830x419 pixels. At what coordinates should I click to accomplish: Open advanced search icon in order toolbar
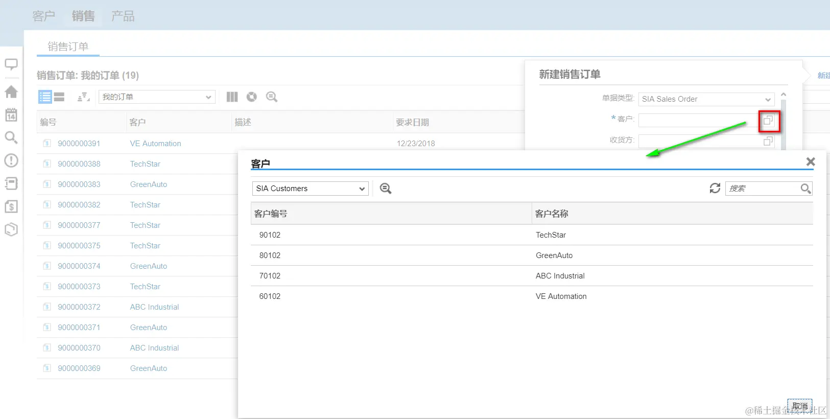click(x=272, y=97)
